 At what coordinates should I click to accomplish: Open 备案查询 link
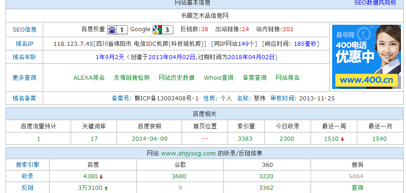255,78
